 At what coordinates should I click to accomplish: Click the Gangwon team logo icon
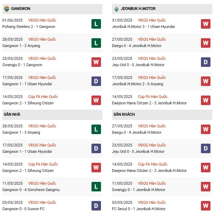coord(7,9)
